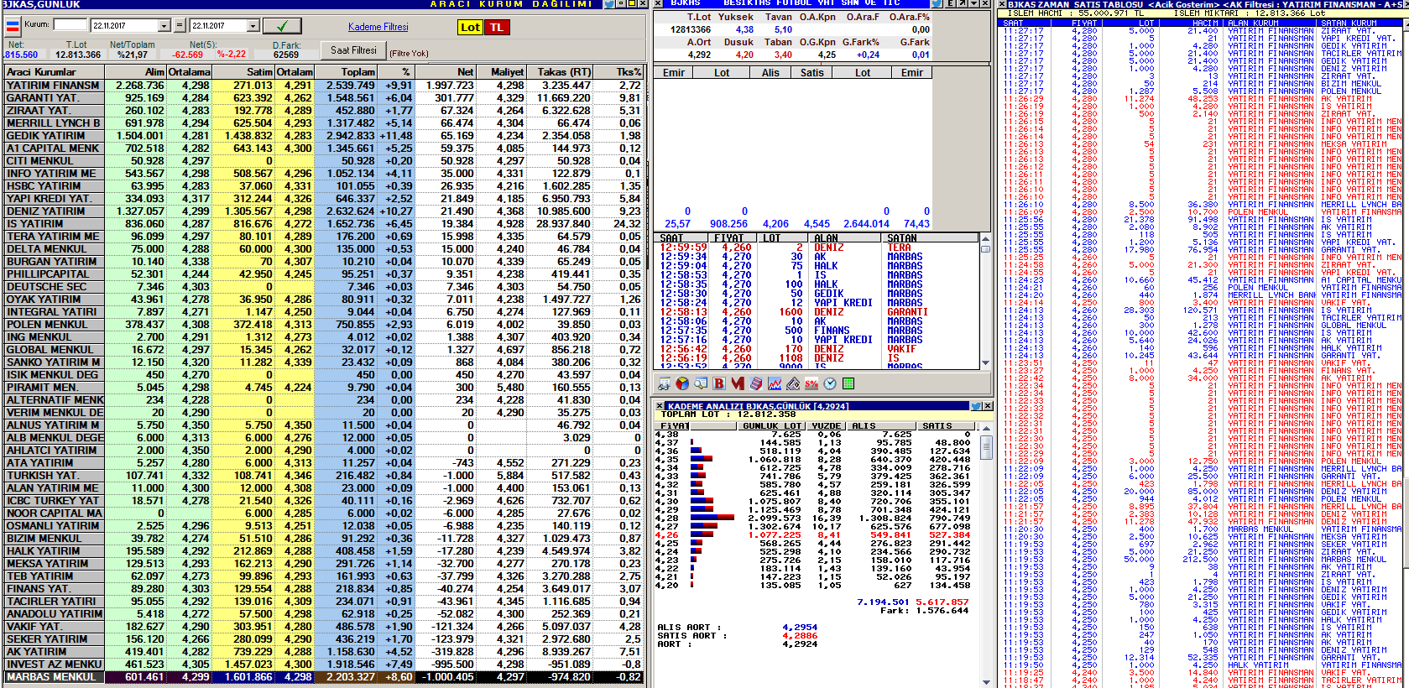Click the GUNLUK LOT column header
1409x688 pixels.
[x=771, y=425]
